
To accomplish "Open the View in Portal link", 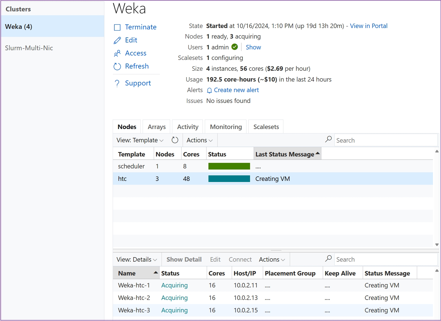I will click(368, 26).
